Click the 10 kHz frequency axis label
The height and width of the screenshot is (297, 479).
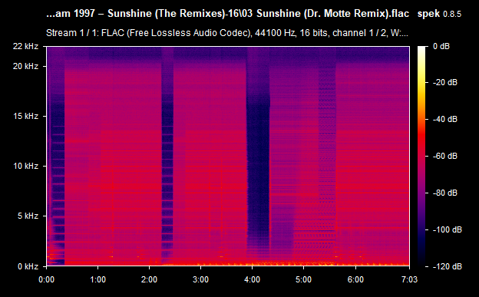(x=25, y=166)
